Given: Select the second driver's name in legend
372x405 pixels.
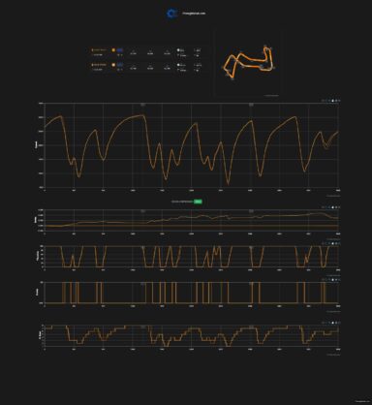Looking at the screenshot, I should coord(100,65).
